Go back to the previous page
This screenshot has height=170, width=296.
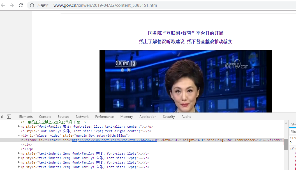(3, 5)
